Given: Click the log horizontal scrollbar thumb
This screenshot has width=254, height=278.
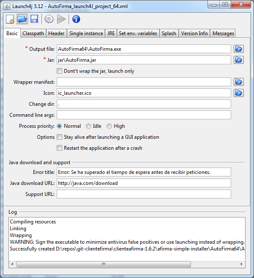Looking at the screenshot, I should [104, 264].
